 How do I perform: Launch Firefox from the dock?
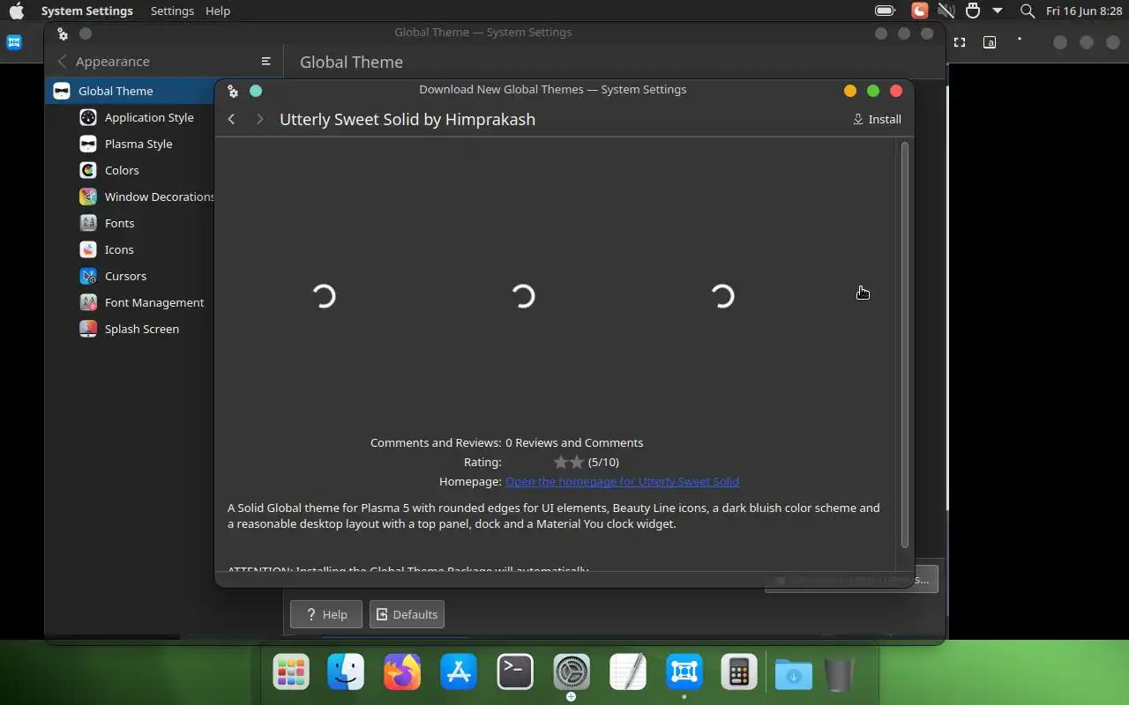pos(402,673)
